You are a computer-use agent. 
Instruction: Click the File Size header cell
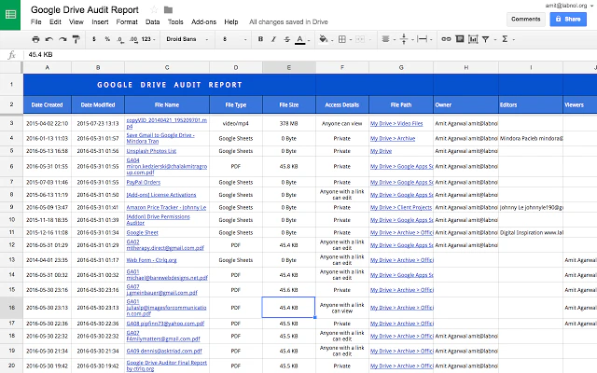click(289, 104)
